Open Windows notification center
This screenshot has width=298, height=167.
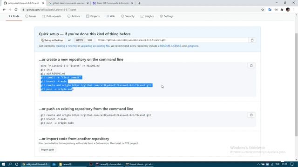pos(292,164)
